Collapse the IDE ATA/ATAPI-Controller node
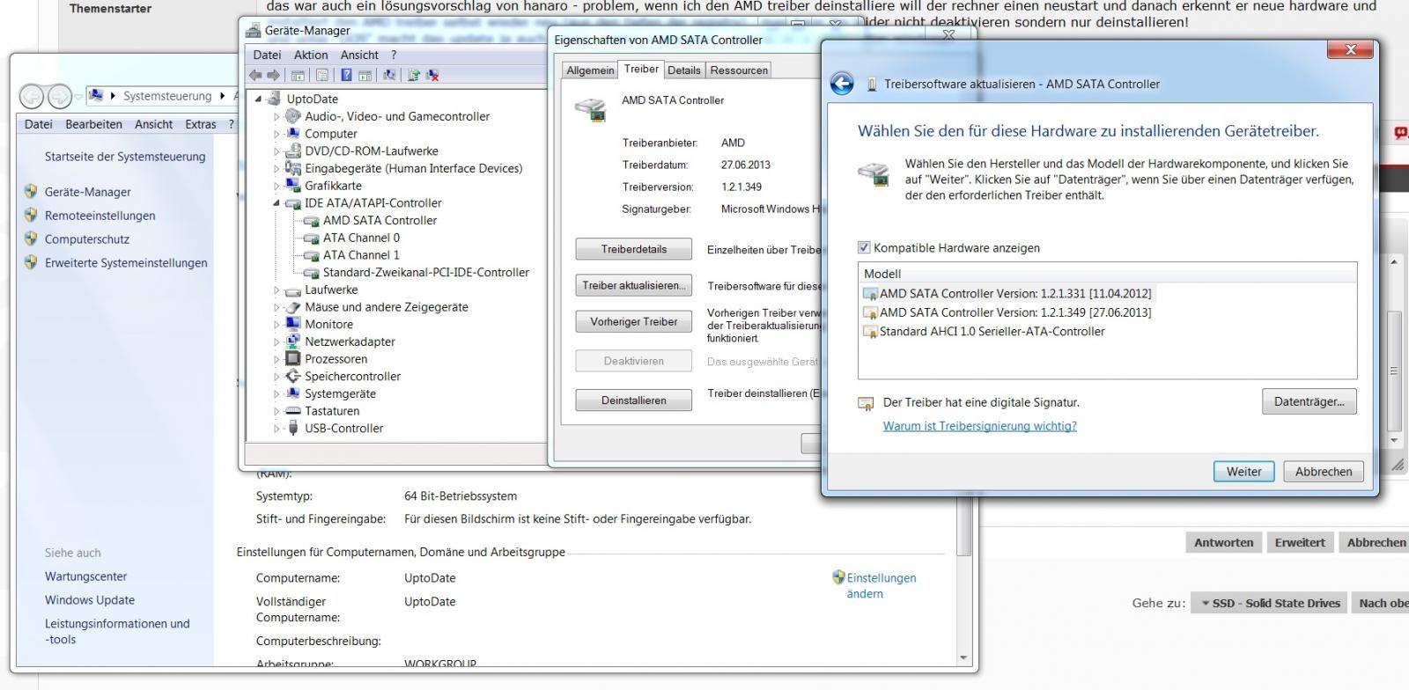The width and height of the screenshot is (1409, 690). pos(277,203)
